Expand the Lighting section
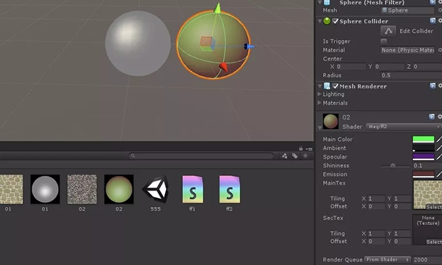This screenshot has width=442, height=265. pyautogui.click(x=319, y=94)
